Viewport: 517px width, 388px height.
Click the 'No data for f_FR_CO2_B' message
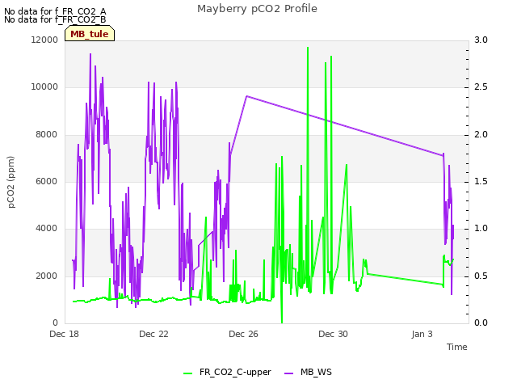[55, 19]
